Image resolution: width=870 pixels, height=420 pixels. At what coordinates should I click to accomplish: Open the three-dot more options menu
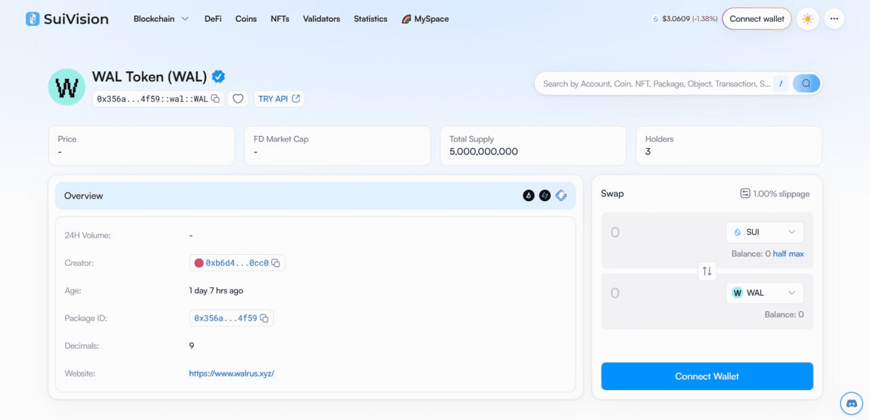pyautogui.click(x=835, y=19)
